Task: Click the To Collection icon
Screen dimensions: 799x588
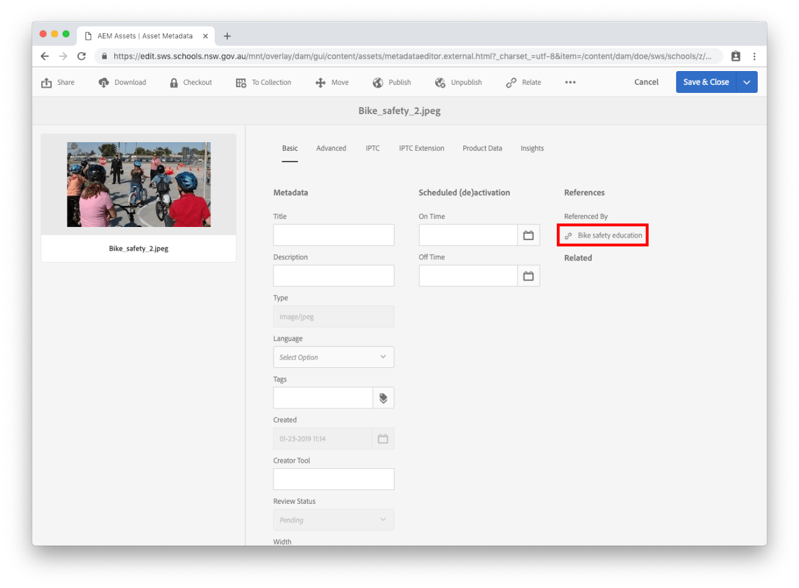Action: (241, 82)
